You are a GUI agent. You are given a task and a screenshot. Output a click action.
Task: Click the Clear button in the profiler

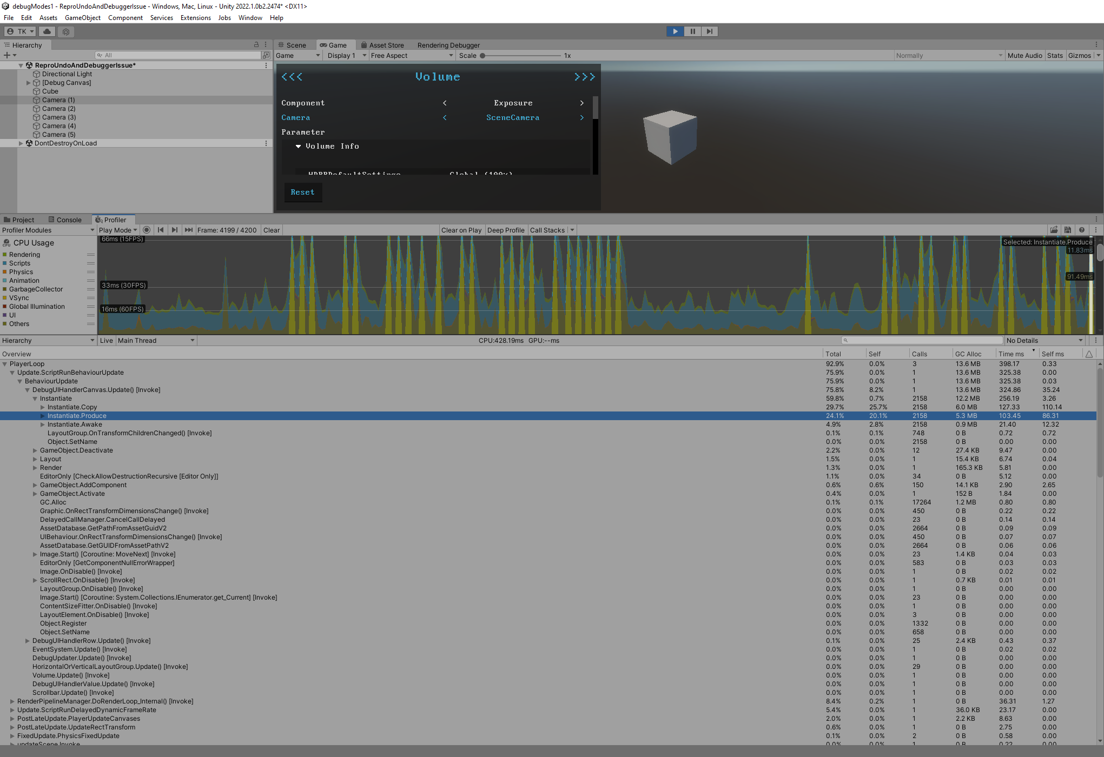click(x=272, y=230)
